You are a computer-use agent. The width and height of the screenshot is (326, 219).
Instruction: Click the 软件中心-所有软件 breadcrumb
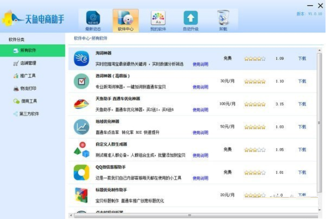click(x=91, y=38)
